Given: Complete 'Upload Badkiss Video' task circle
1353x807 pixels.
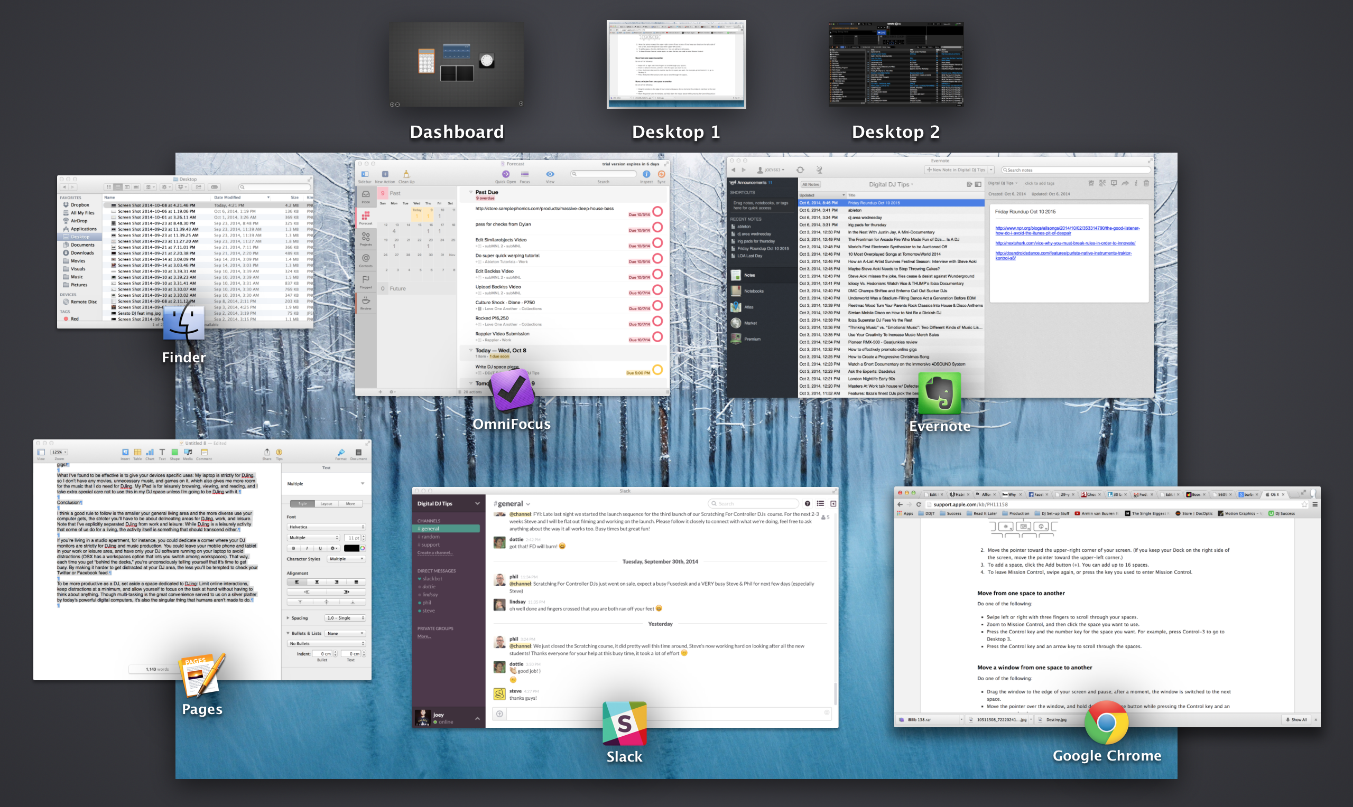Looking at the screenshot, I should coord(657,290).
